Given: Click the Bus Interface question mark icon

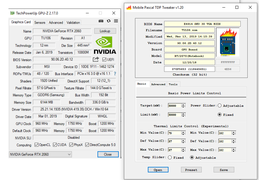Looking at the screenshot, I should click(x=115, y=74).
